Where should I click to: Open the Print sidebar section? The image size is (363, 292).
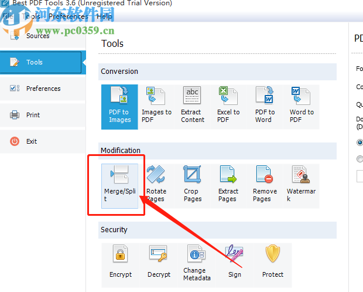(x=43, y=115)
